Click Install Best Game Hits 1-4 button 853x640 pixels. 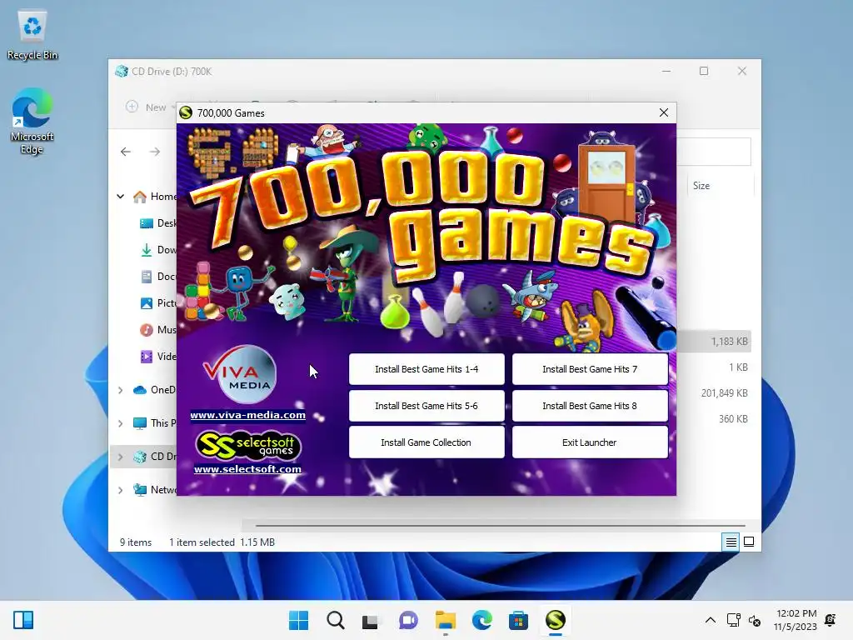click(426, 369)
